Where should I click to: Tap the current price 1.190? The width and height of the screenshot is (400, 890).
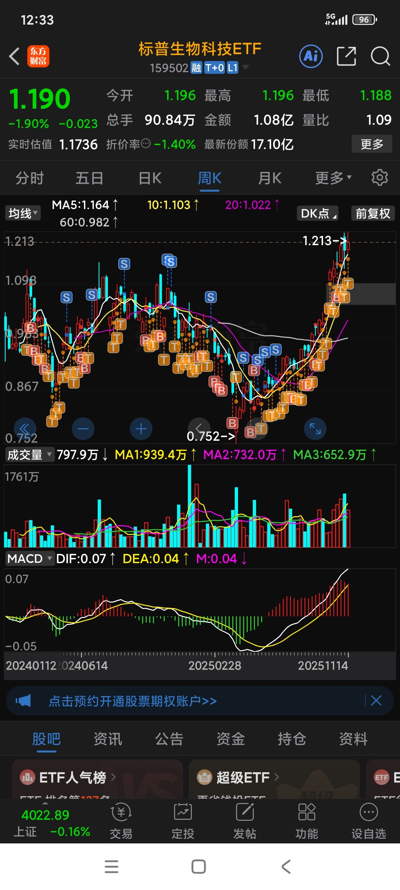39,99
